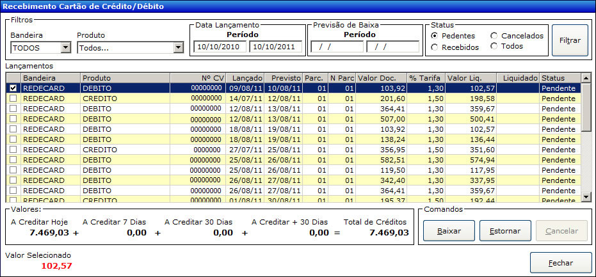Click the % Tarifa column header
This screenshot has height=277, width=596.
[426, 78]
